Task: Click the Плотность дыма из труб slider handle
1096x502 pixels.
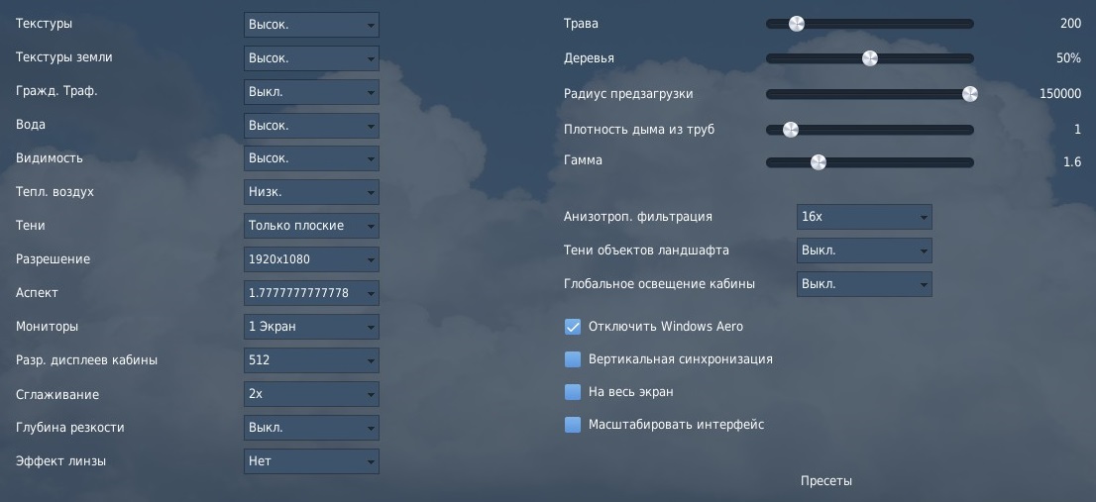Action: (x=790, y=129)
